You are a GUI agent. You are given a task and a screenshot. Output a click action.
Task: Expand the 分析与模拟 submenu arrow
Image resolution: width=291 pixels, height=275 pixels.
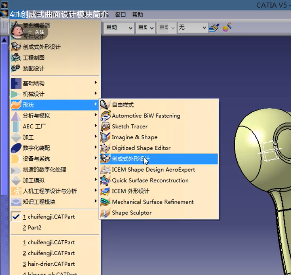96,115
